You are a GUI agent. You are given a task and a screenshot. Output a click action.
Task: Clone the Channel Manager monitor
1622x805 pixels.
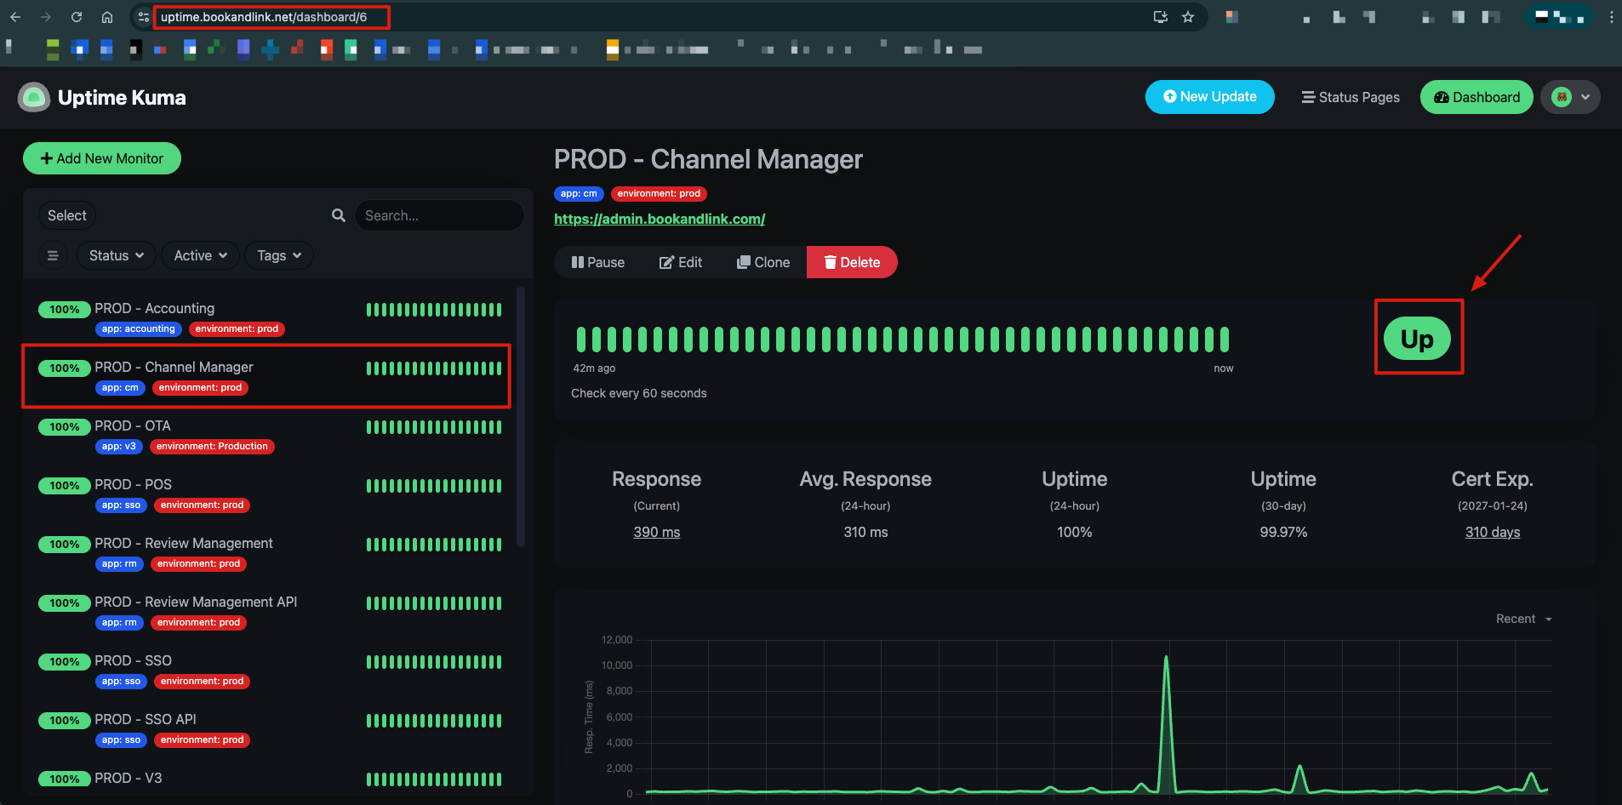coord(763,262)
